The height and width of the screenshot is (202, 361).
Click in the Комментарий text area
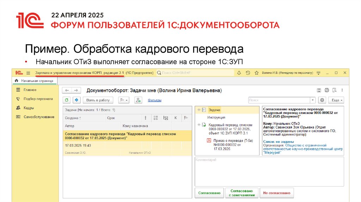(x=269, y=171)
